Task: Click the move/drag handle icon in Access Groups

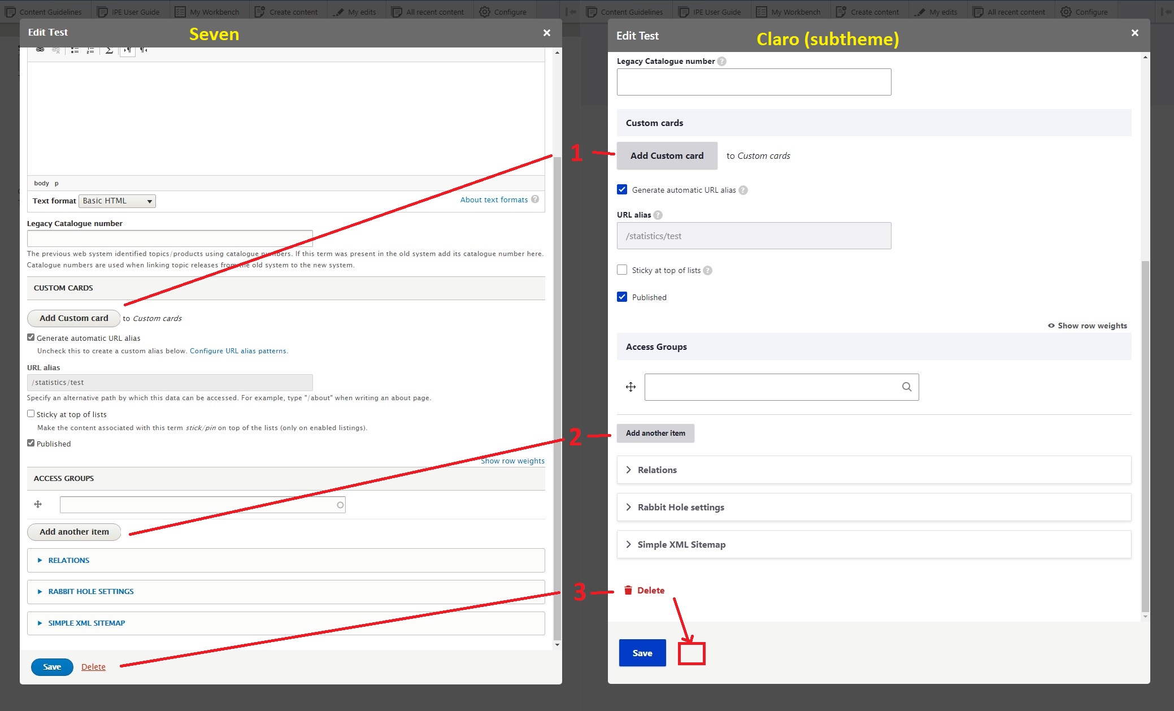Action: point(632,387)
